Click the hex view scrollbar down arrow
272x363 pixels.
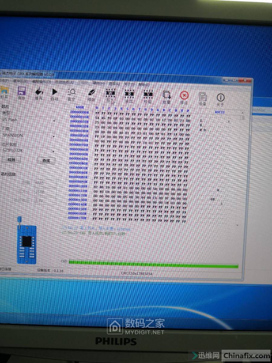(x=237, y=225)
